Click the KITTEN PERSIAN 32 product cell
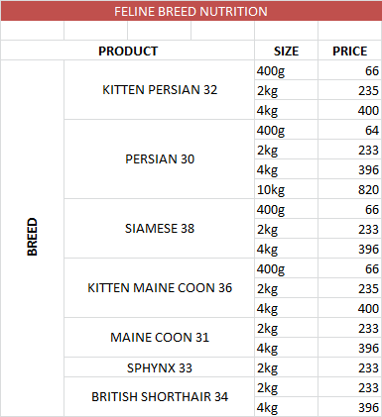Viewport: 382px width, 417px height. (160, 90)
